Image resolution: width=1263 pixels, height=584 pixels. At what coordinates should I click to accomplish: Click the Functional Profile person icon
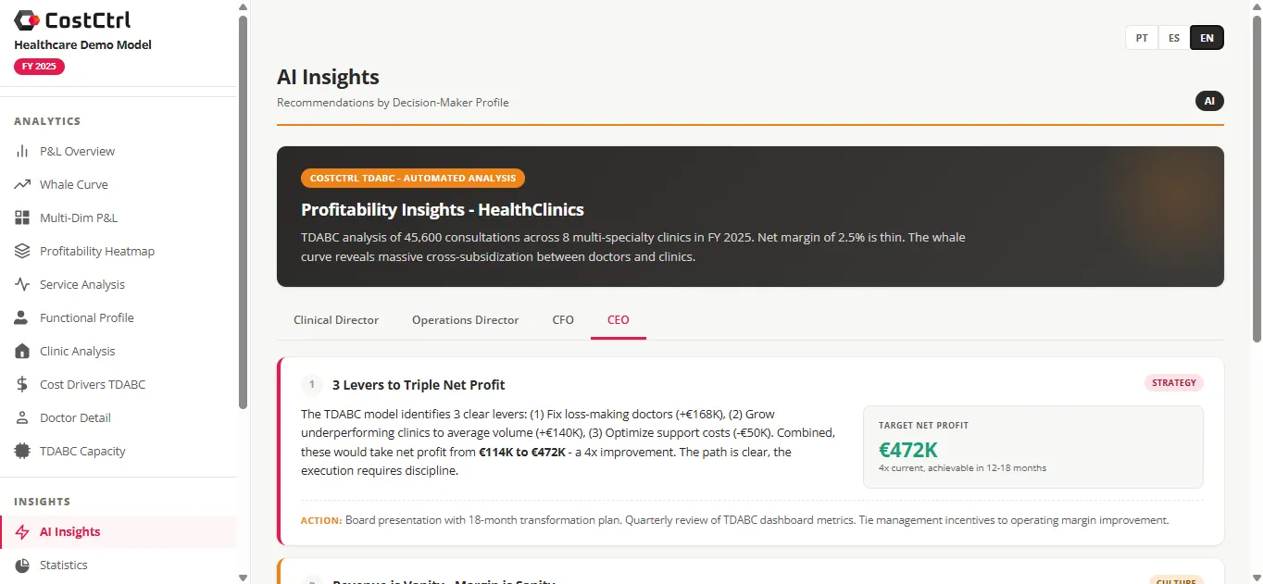[x=23, y=317]
